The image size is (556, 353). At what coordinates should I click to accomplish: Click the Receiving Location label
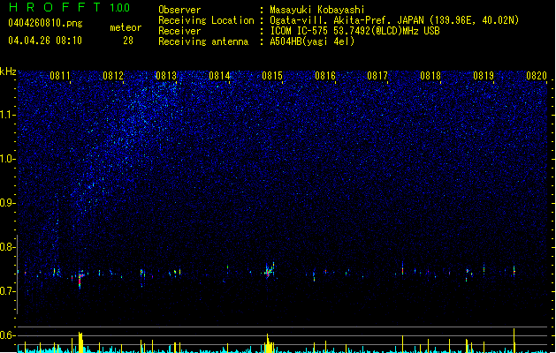206,20
